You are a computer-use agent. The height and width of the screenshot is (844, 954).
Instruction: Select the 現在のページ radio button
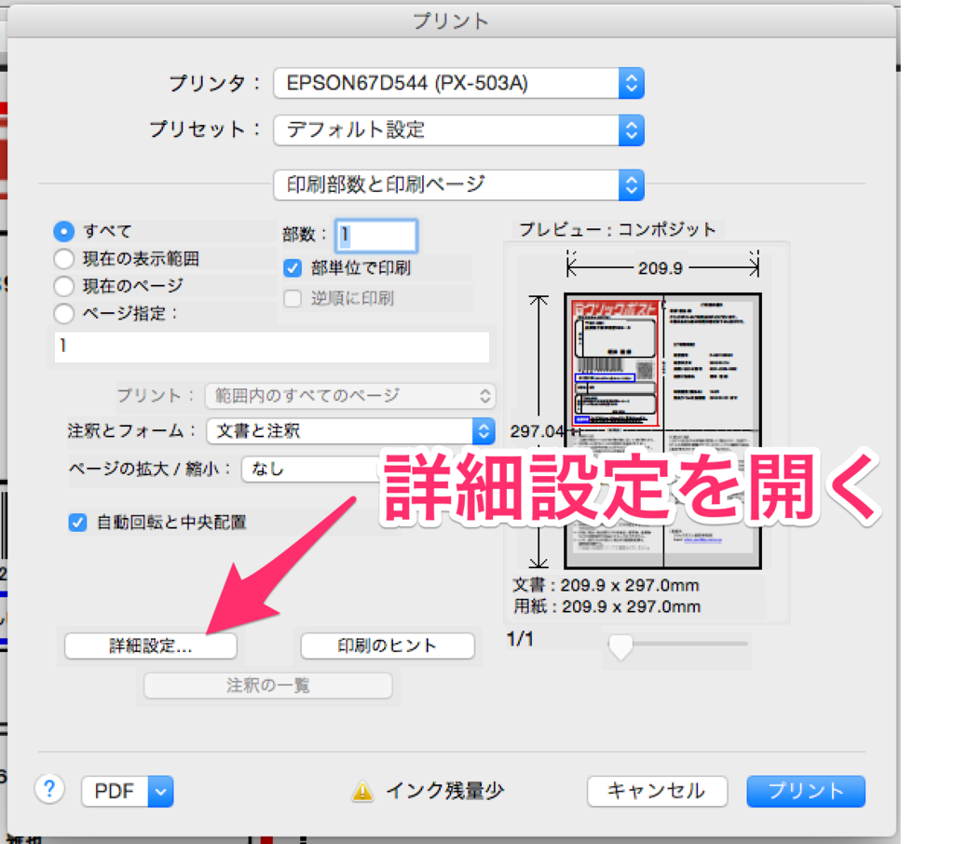tap(64, 286)
